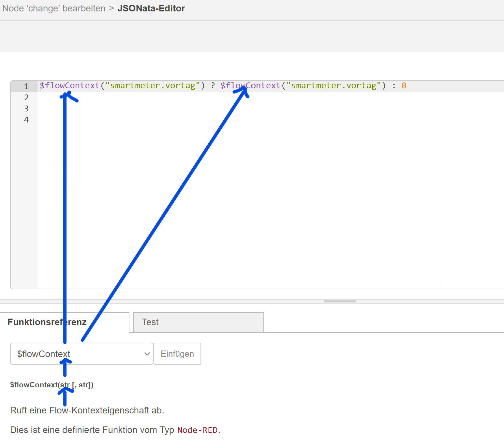504x445 pixels.
Task: Select the Funktionsreferenz tab
Action: click(65, 322)
